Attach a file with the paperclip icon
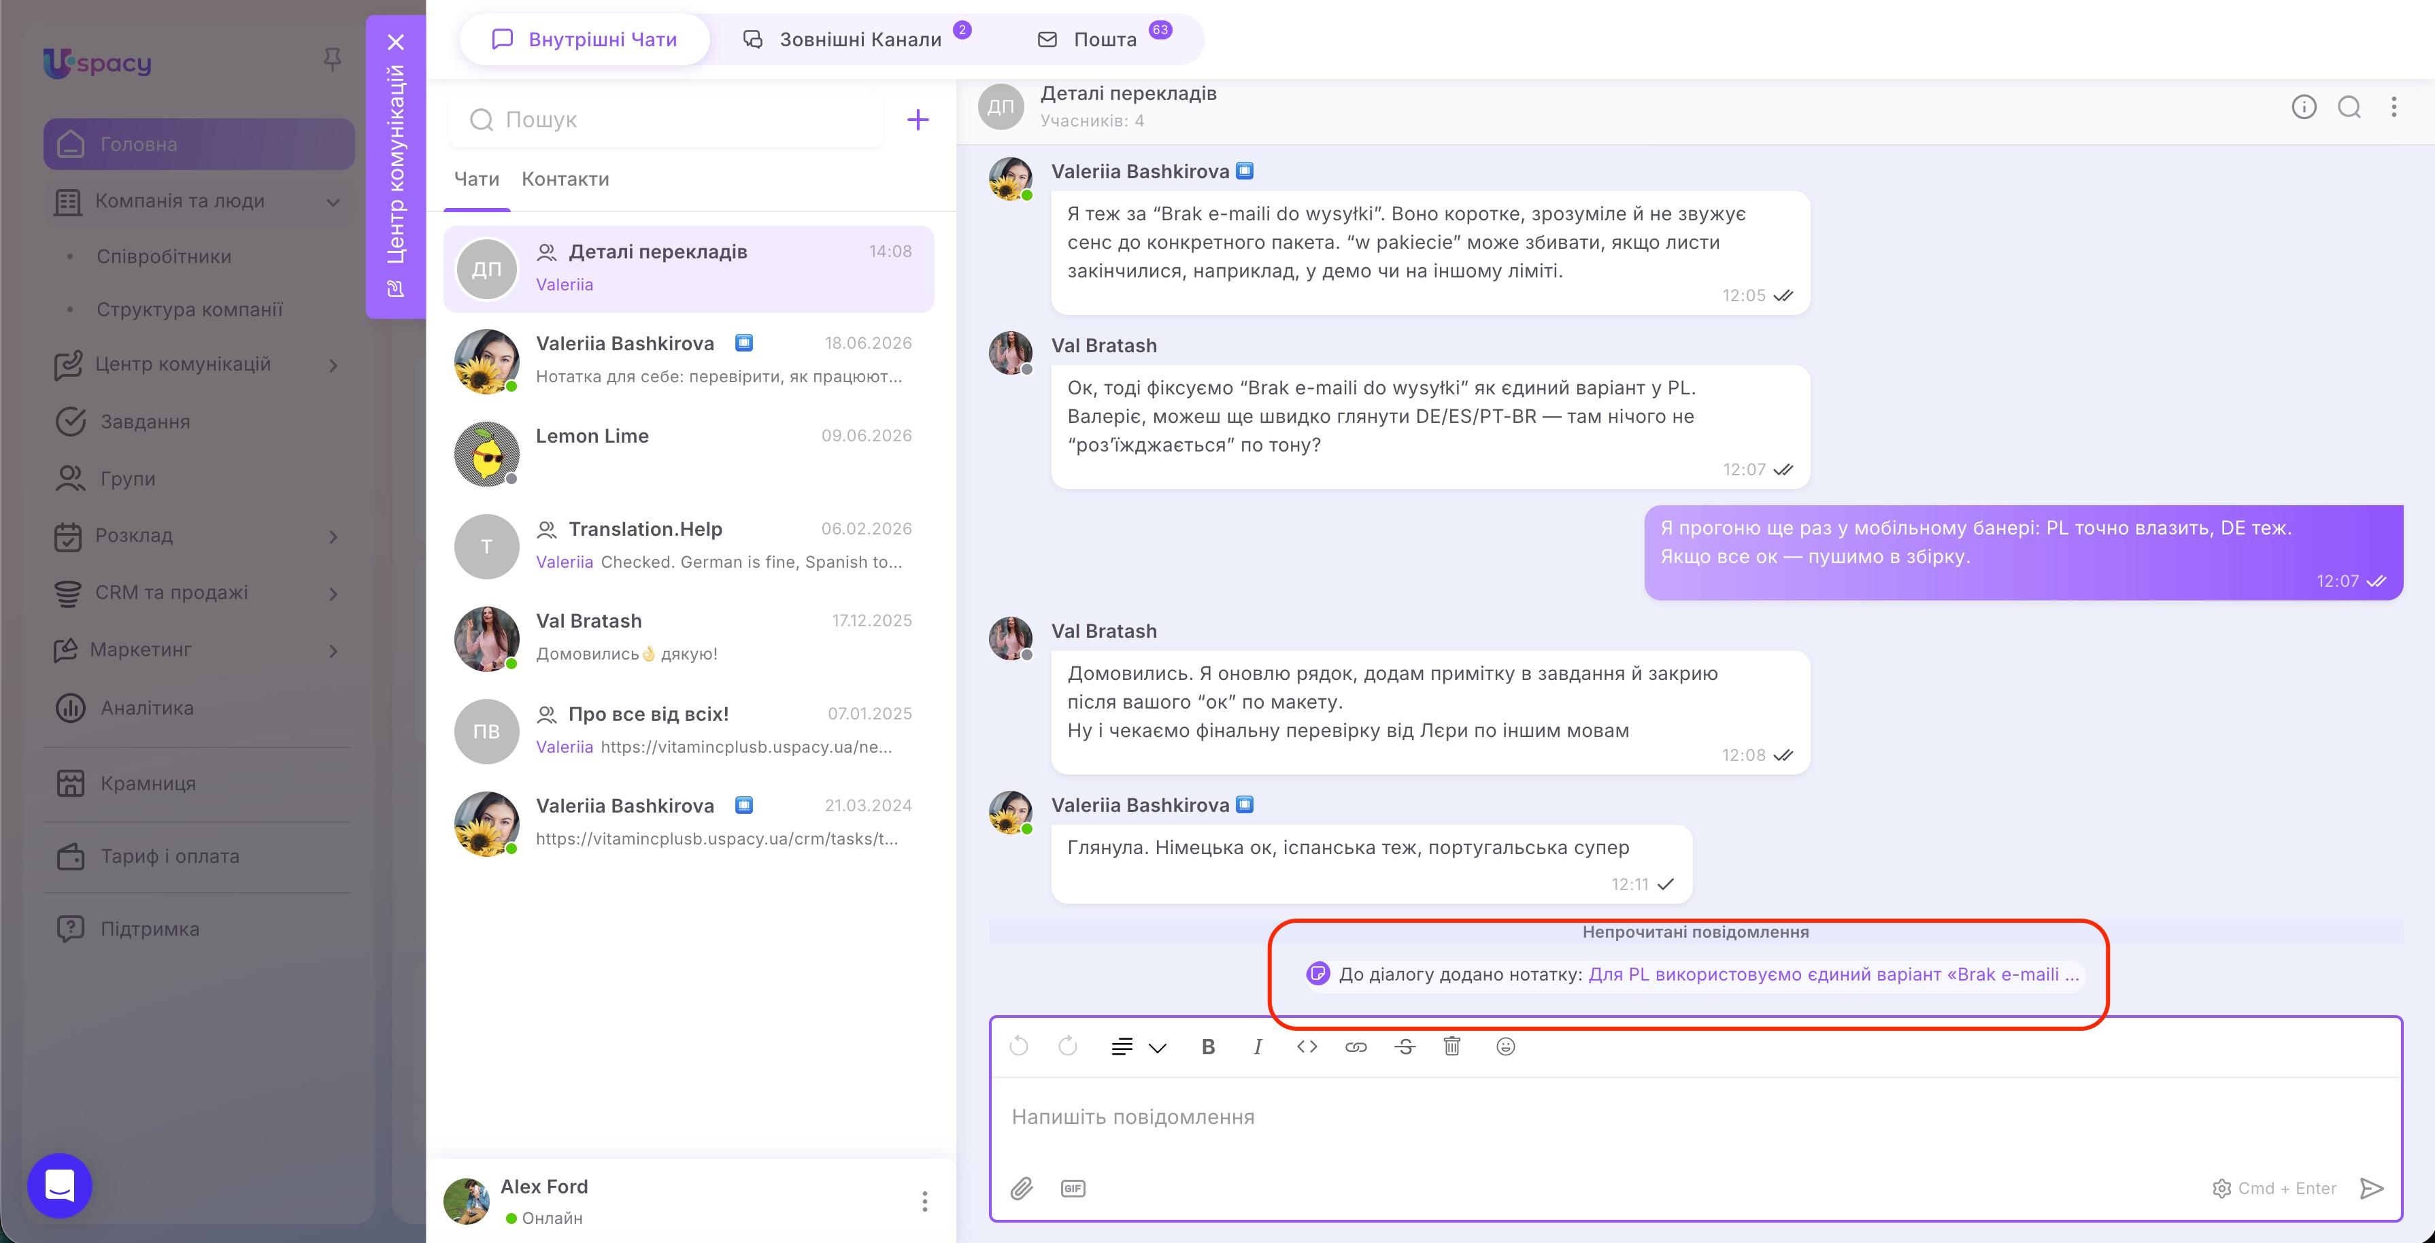The image size is (2435, 1243). tap(1021, 1188)
